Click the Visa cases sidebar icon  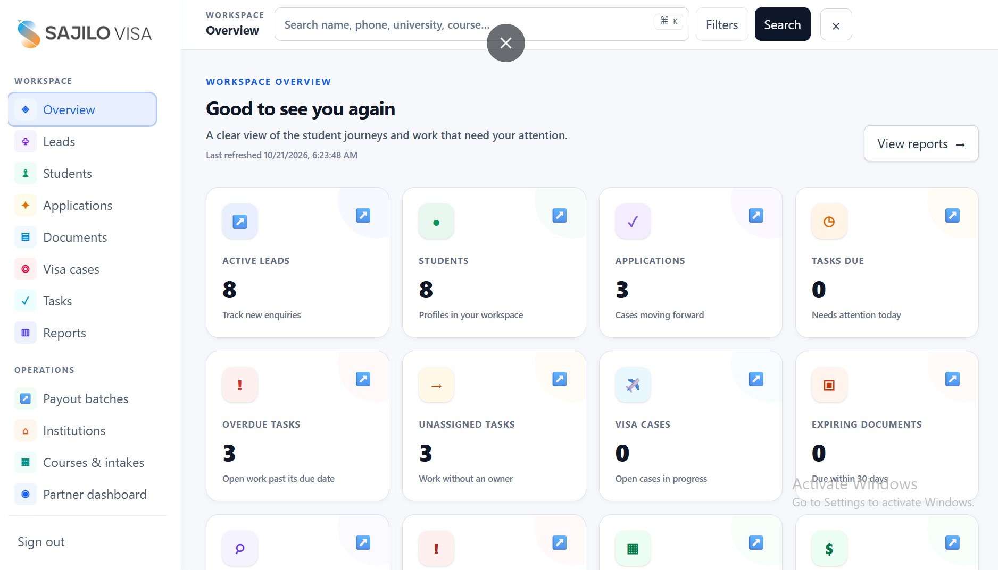26,269
